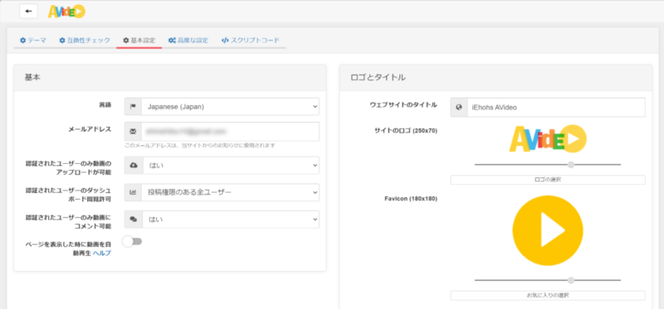Switch to the 高度な設定 tab

pos(188,40)
